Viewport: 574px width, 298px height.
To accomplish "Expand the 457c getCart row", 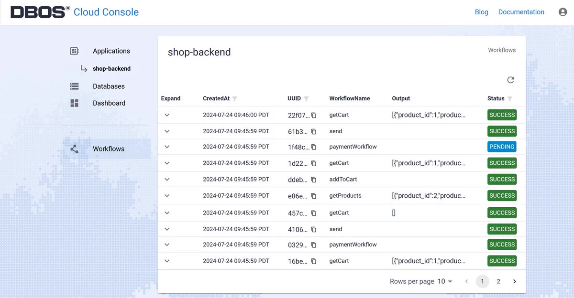I will pos(167,213).
